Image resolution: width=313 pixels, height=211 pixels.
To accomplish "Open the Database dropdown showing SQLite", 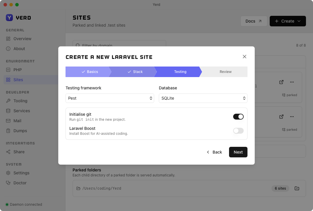I will (x=203, y=98).
